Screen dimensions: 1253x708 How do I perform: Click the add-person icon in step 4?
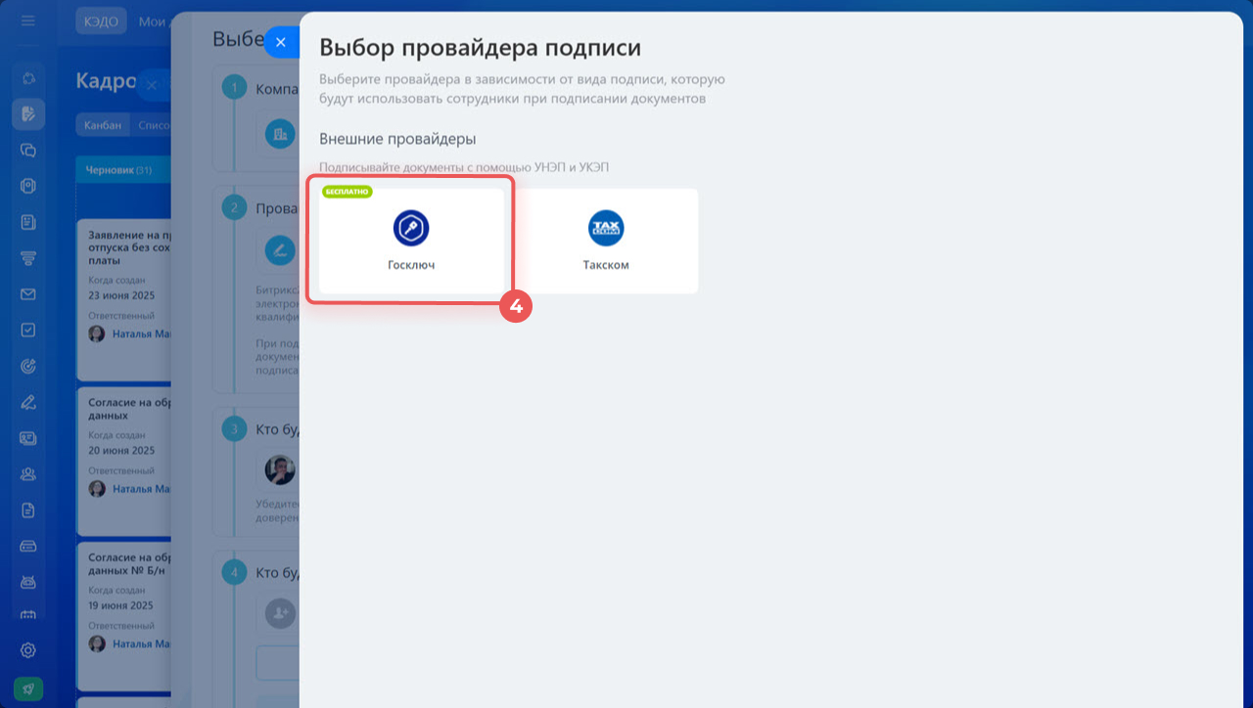click(280, 613)
